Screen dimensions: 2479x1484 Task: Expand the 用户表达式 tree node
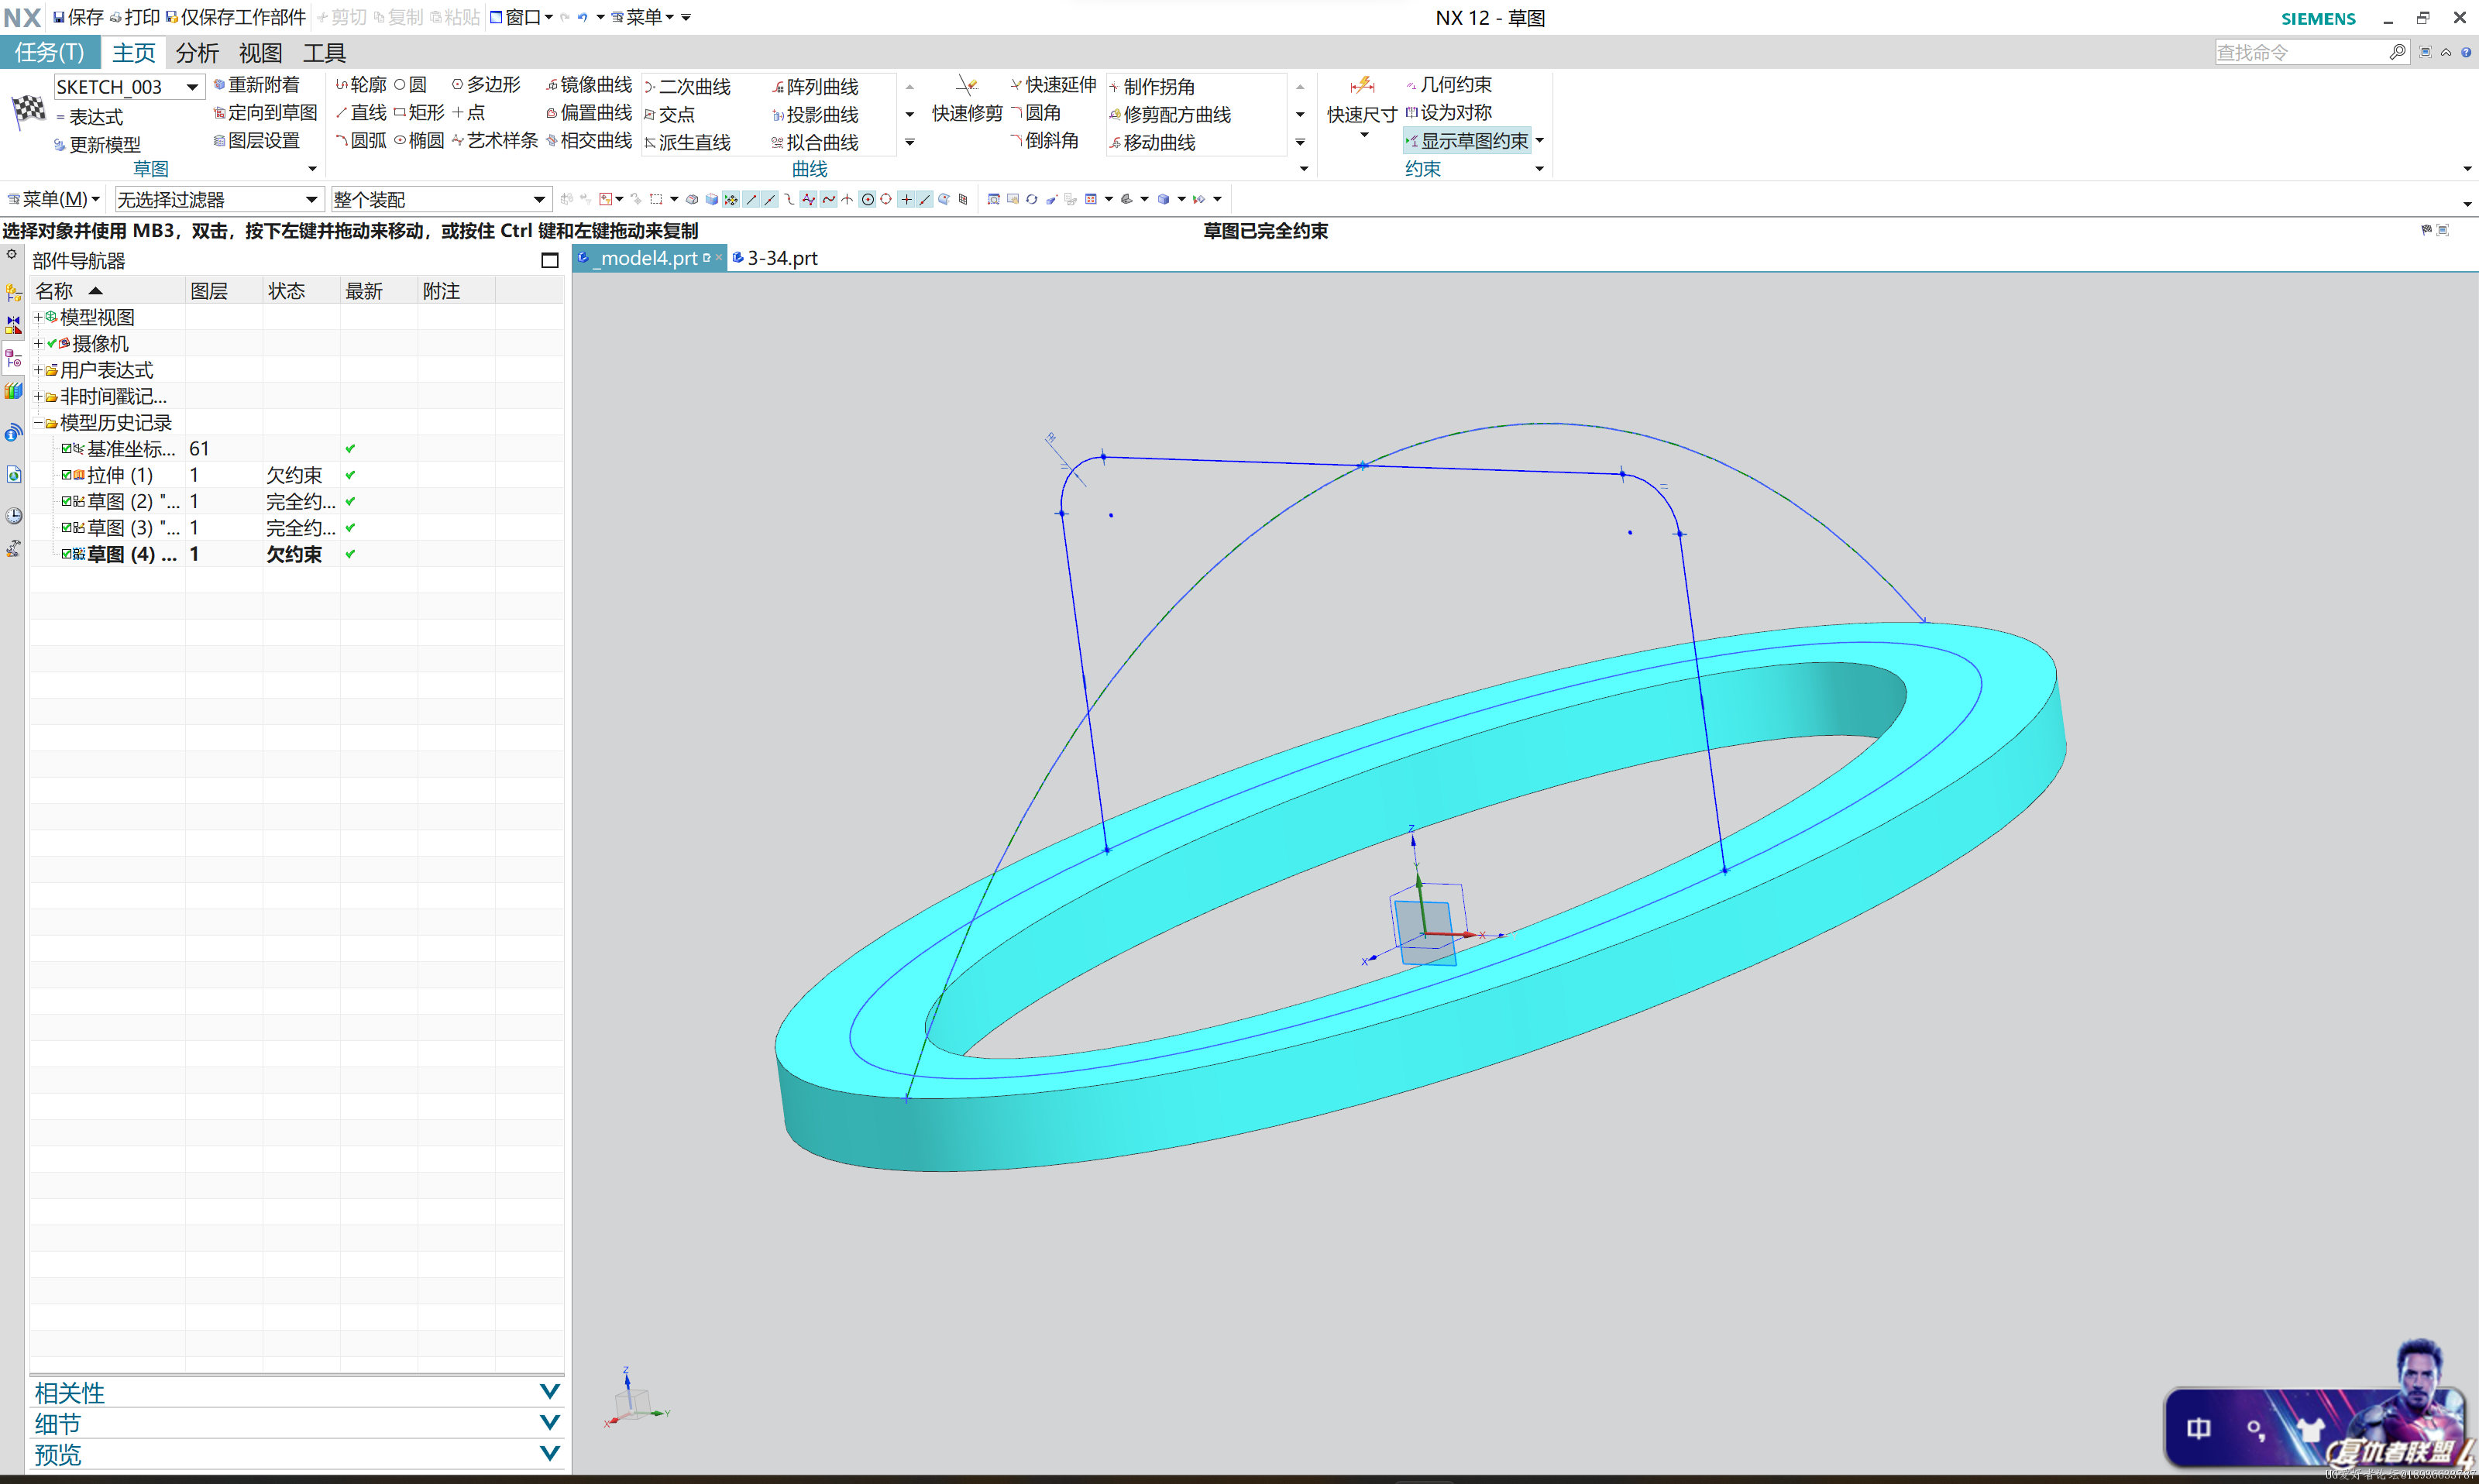38,370
